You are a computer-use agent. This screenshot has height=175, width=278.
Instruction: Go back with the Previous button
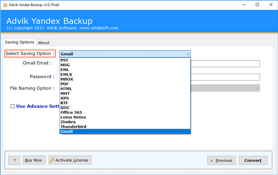click(x=221, y=160)
